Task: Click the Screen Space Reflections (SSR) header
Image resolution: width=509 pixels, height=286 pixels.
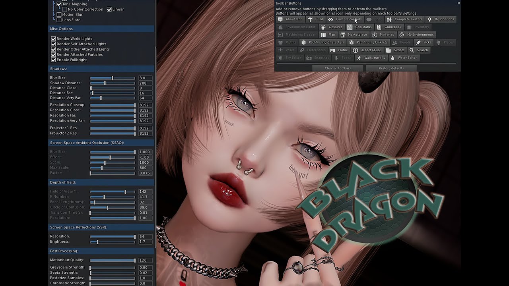Action: point(101,227)
